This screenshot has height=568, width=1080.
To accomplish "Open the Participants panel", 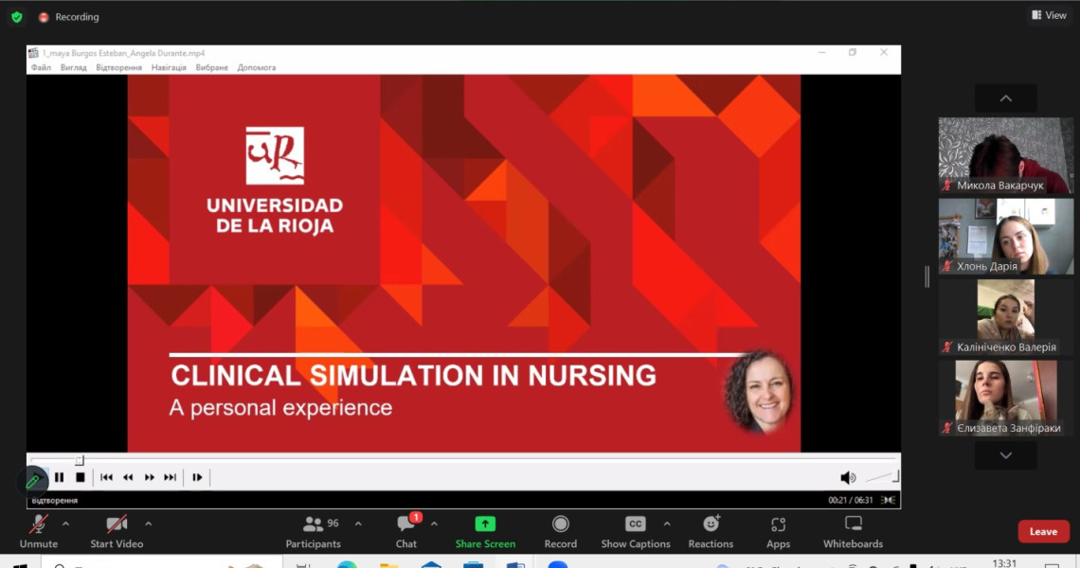I will (x=314, y=532).
